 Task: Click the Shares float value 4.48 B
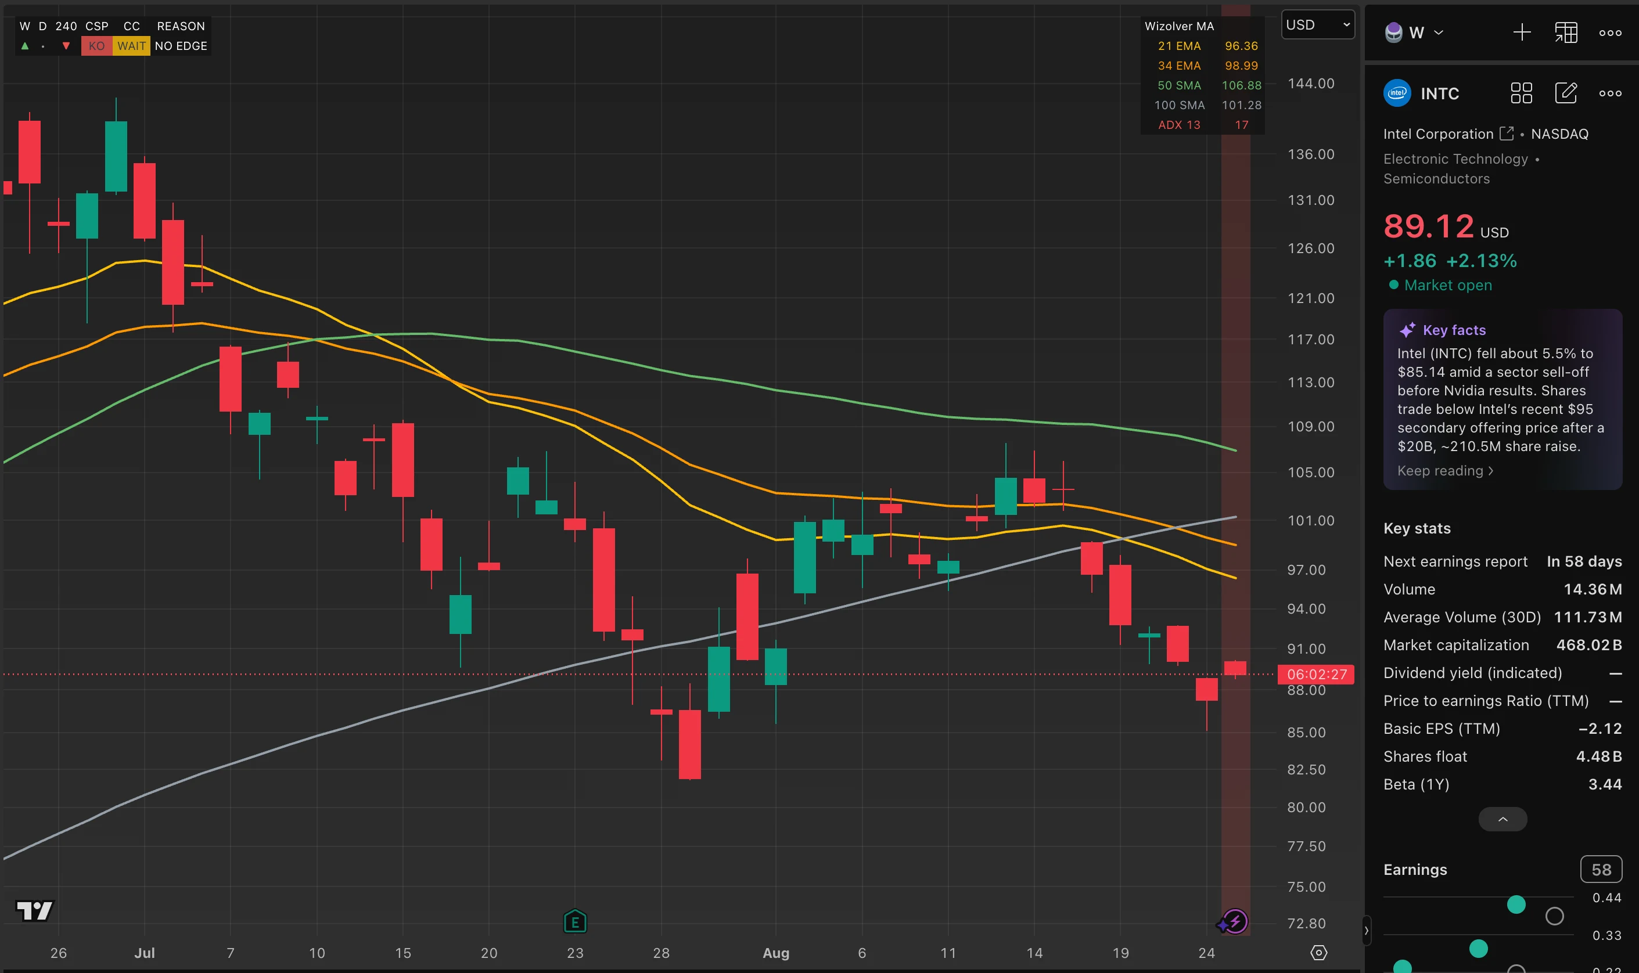point(1599,756)
